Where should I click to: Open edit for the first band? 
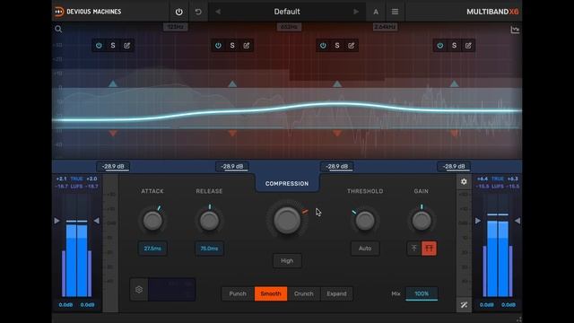coord(126,46)
